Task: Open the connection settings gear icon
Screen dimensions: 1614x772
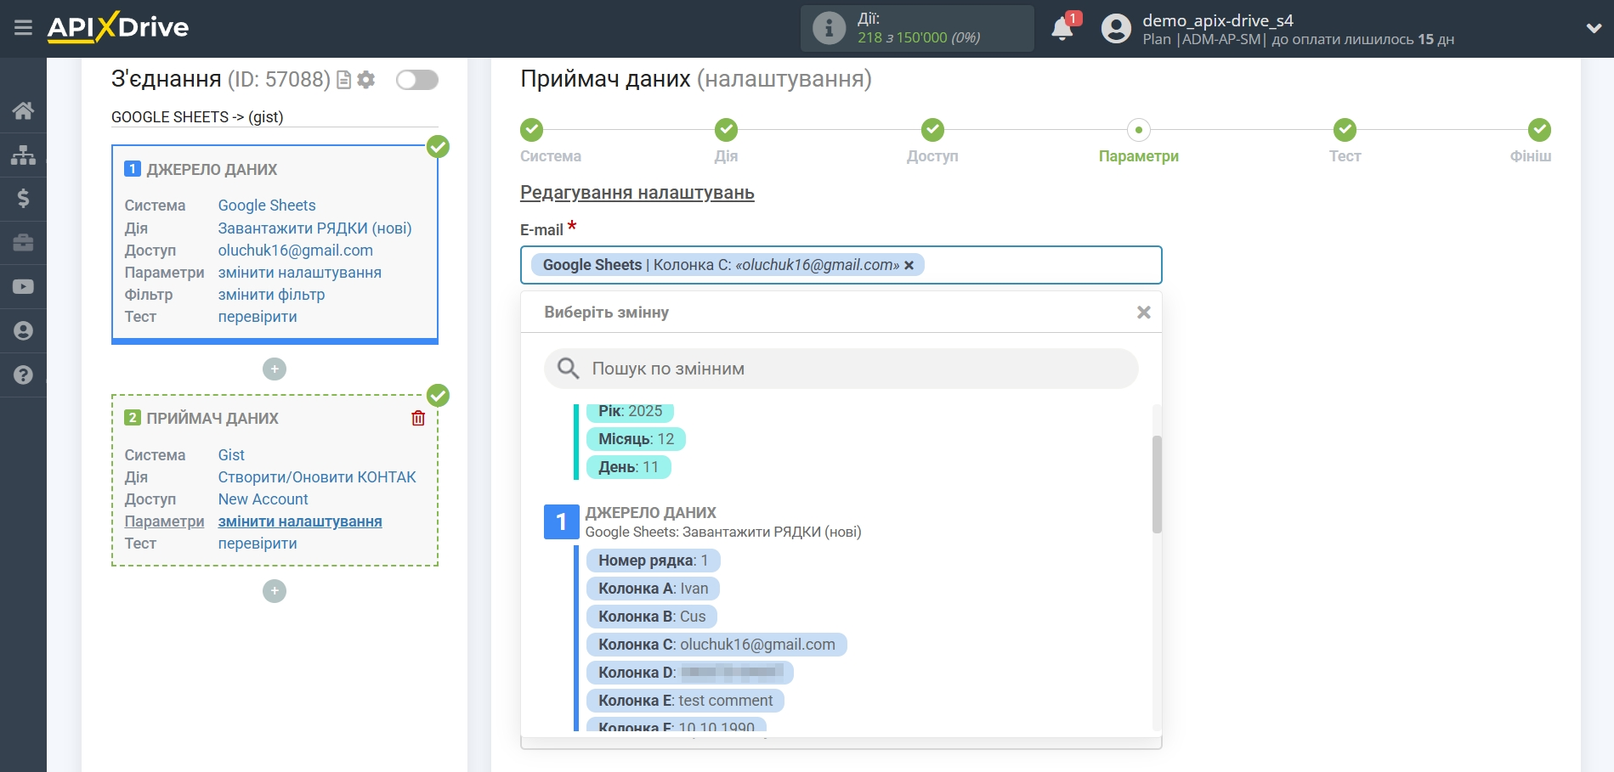Action: [366, 80]
